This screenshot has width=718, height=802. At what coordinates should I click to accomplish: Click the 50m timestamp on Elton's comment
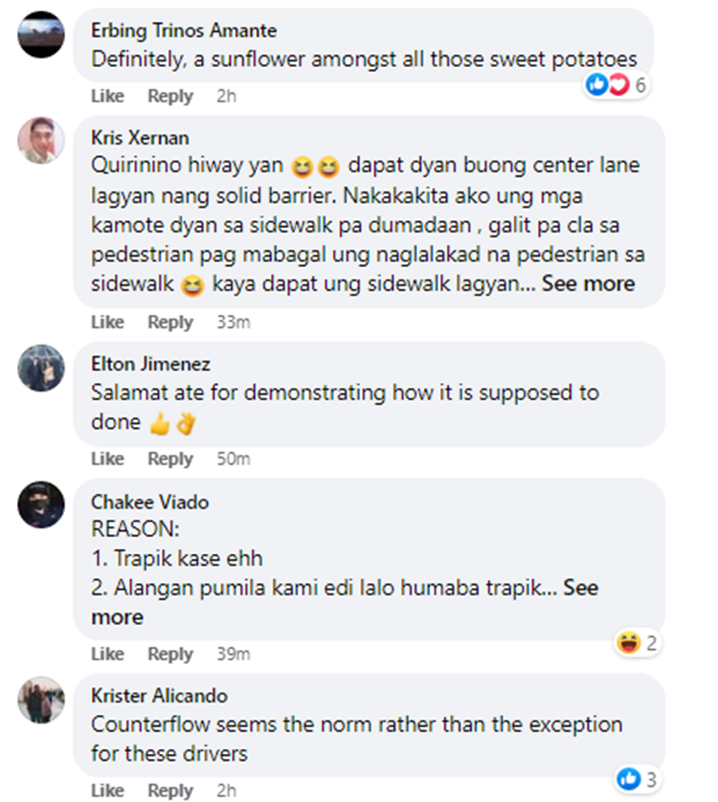point(234,458)
